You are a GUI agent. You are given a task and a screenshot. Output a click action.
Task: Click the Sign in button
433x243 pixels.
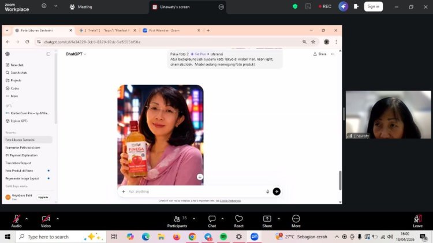tap(373, 6)
